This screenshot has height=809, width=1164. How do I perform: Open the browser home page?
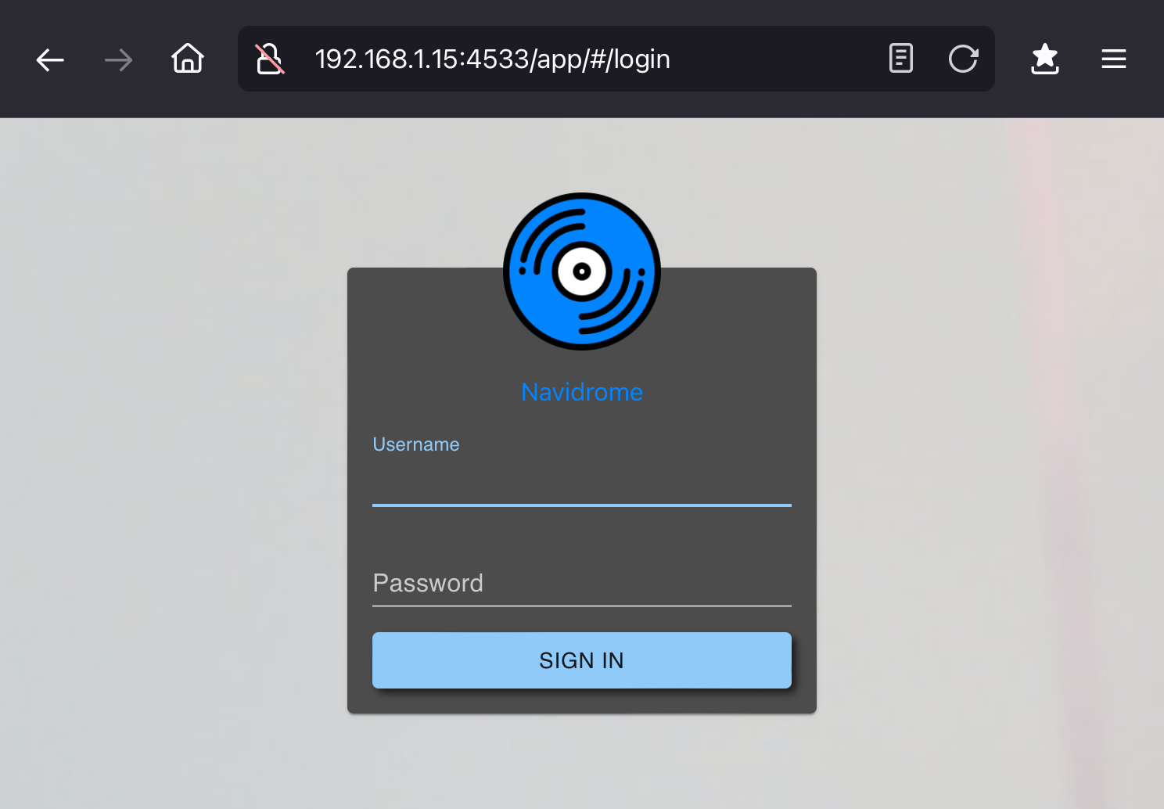pyautogui.click(x=188, y=59)
